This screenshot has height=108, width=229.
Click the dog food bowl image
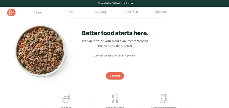[x=40, y=51]
